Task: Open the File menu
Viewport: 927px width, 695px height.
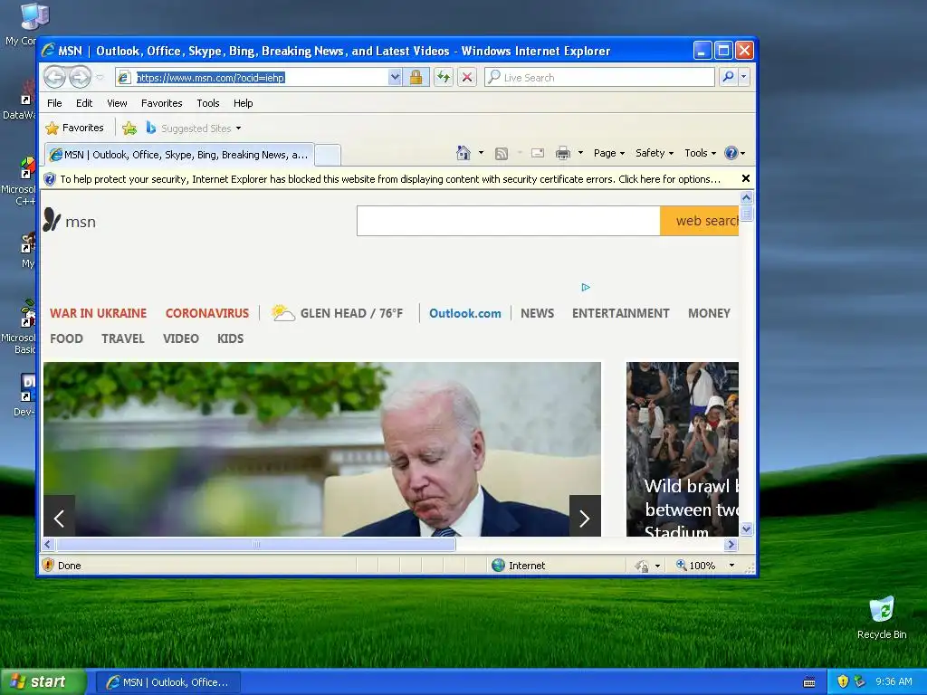Action: (54, 103)
